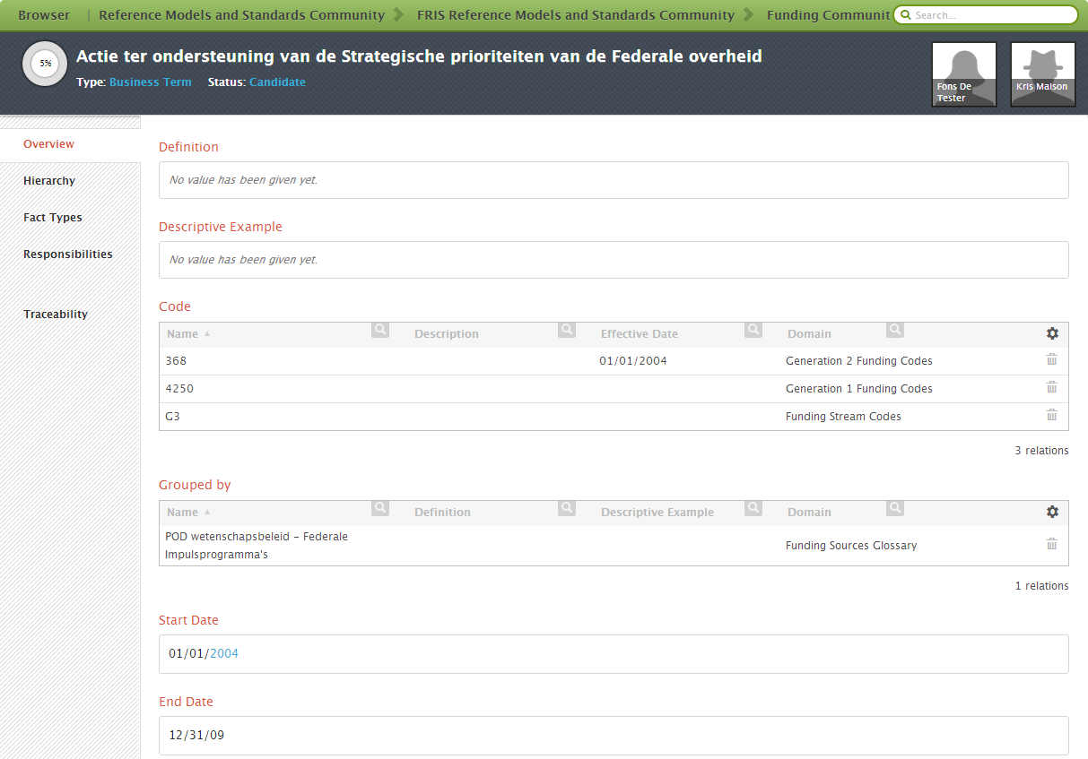Open Funding Community breadcrumb
Screen dimensions: 1088x759
829,15
